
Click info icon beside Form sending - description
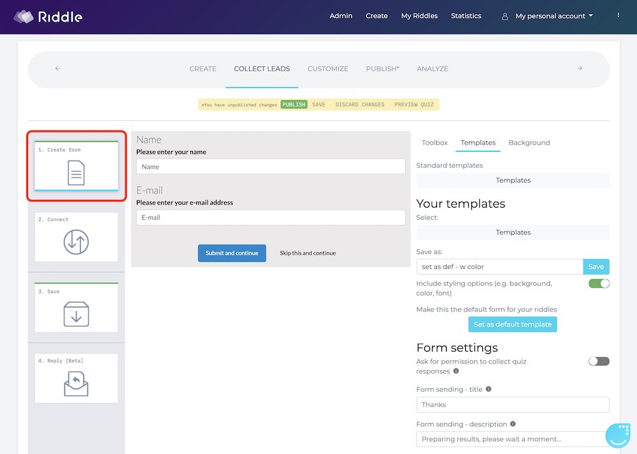pos(513,424)
